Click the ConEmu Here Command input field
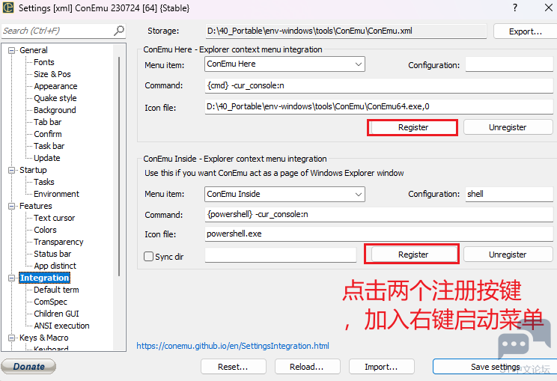This screenshot has height=381, width=557. coord(378,85)
